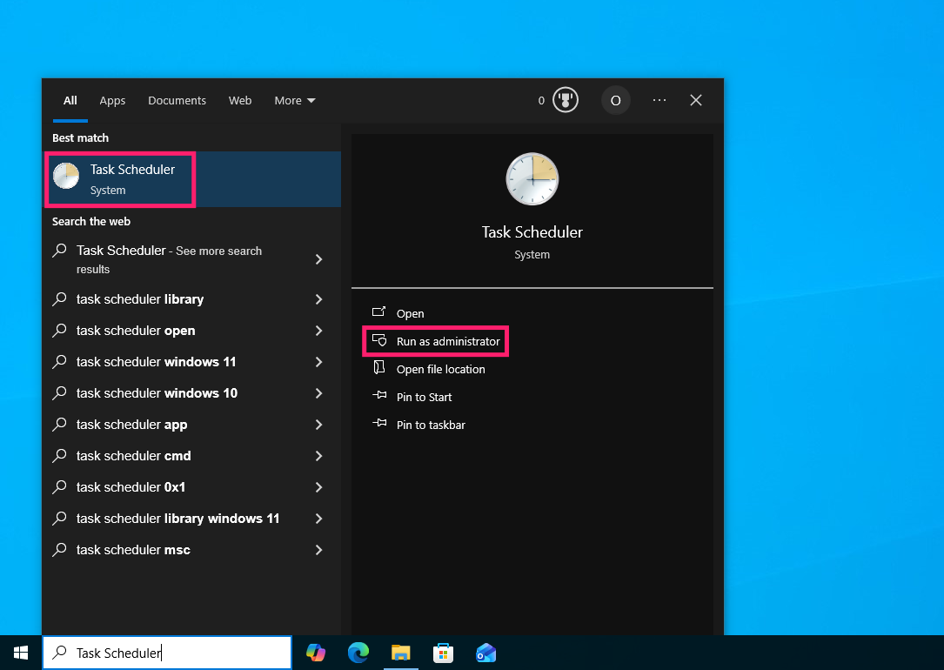The height and width of the screenshot is (670, 944).
Task: Open File Explorer from the taskbar
Action: click(400, 653)
